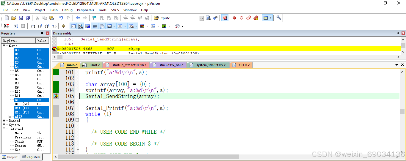The image size is (406, 161).
Task: Create a new file from toolbar
Action: click(x=7, y=18)
